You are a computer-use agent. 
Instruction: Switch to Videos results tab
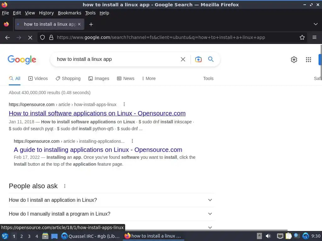(x=38, y=78)
